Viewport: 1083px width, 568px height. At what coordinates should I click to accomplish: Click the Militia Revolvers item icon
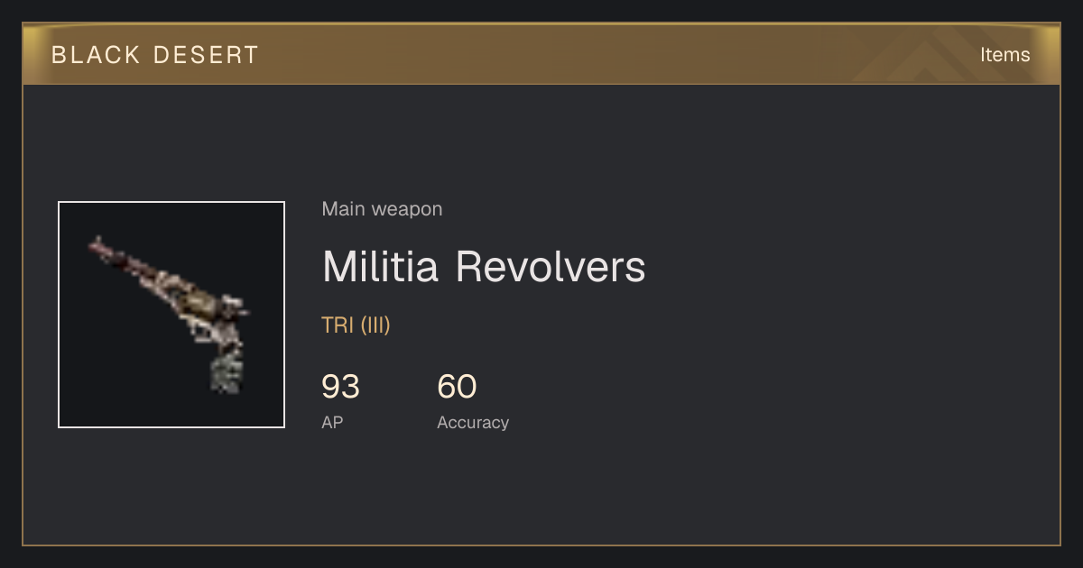[171, 315]
